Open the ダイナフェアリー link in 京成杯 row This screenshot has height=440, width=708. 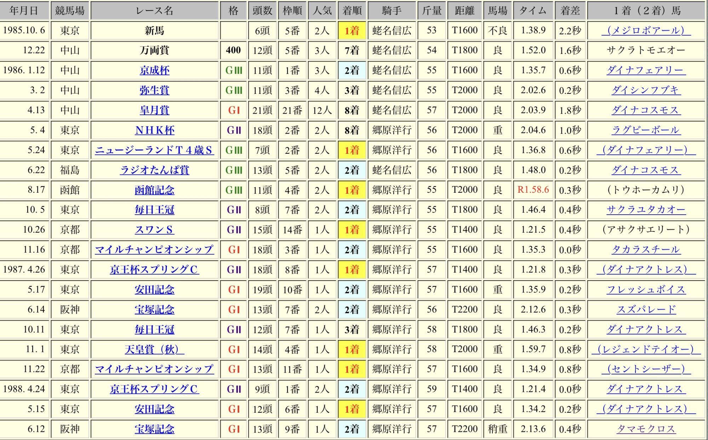coord(646,70)
